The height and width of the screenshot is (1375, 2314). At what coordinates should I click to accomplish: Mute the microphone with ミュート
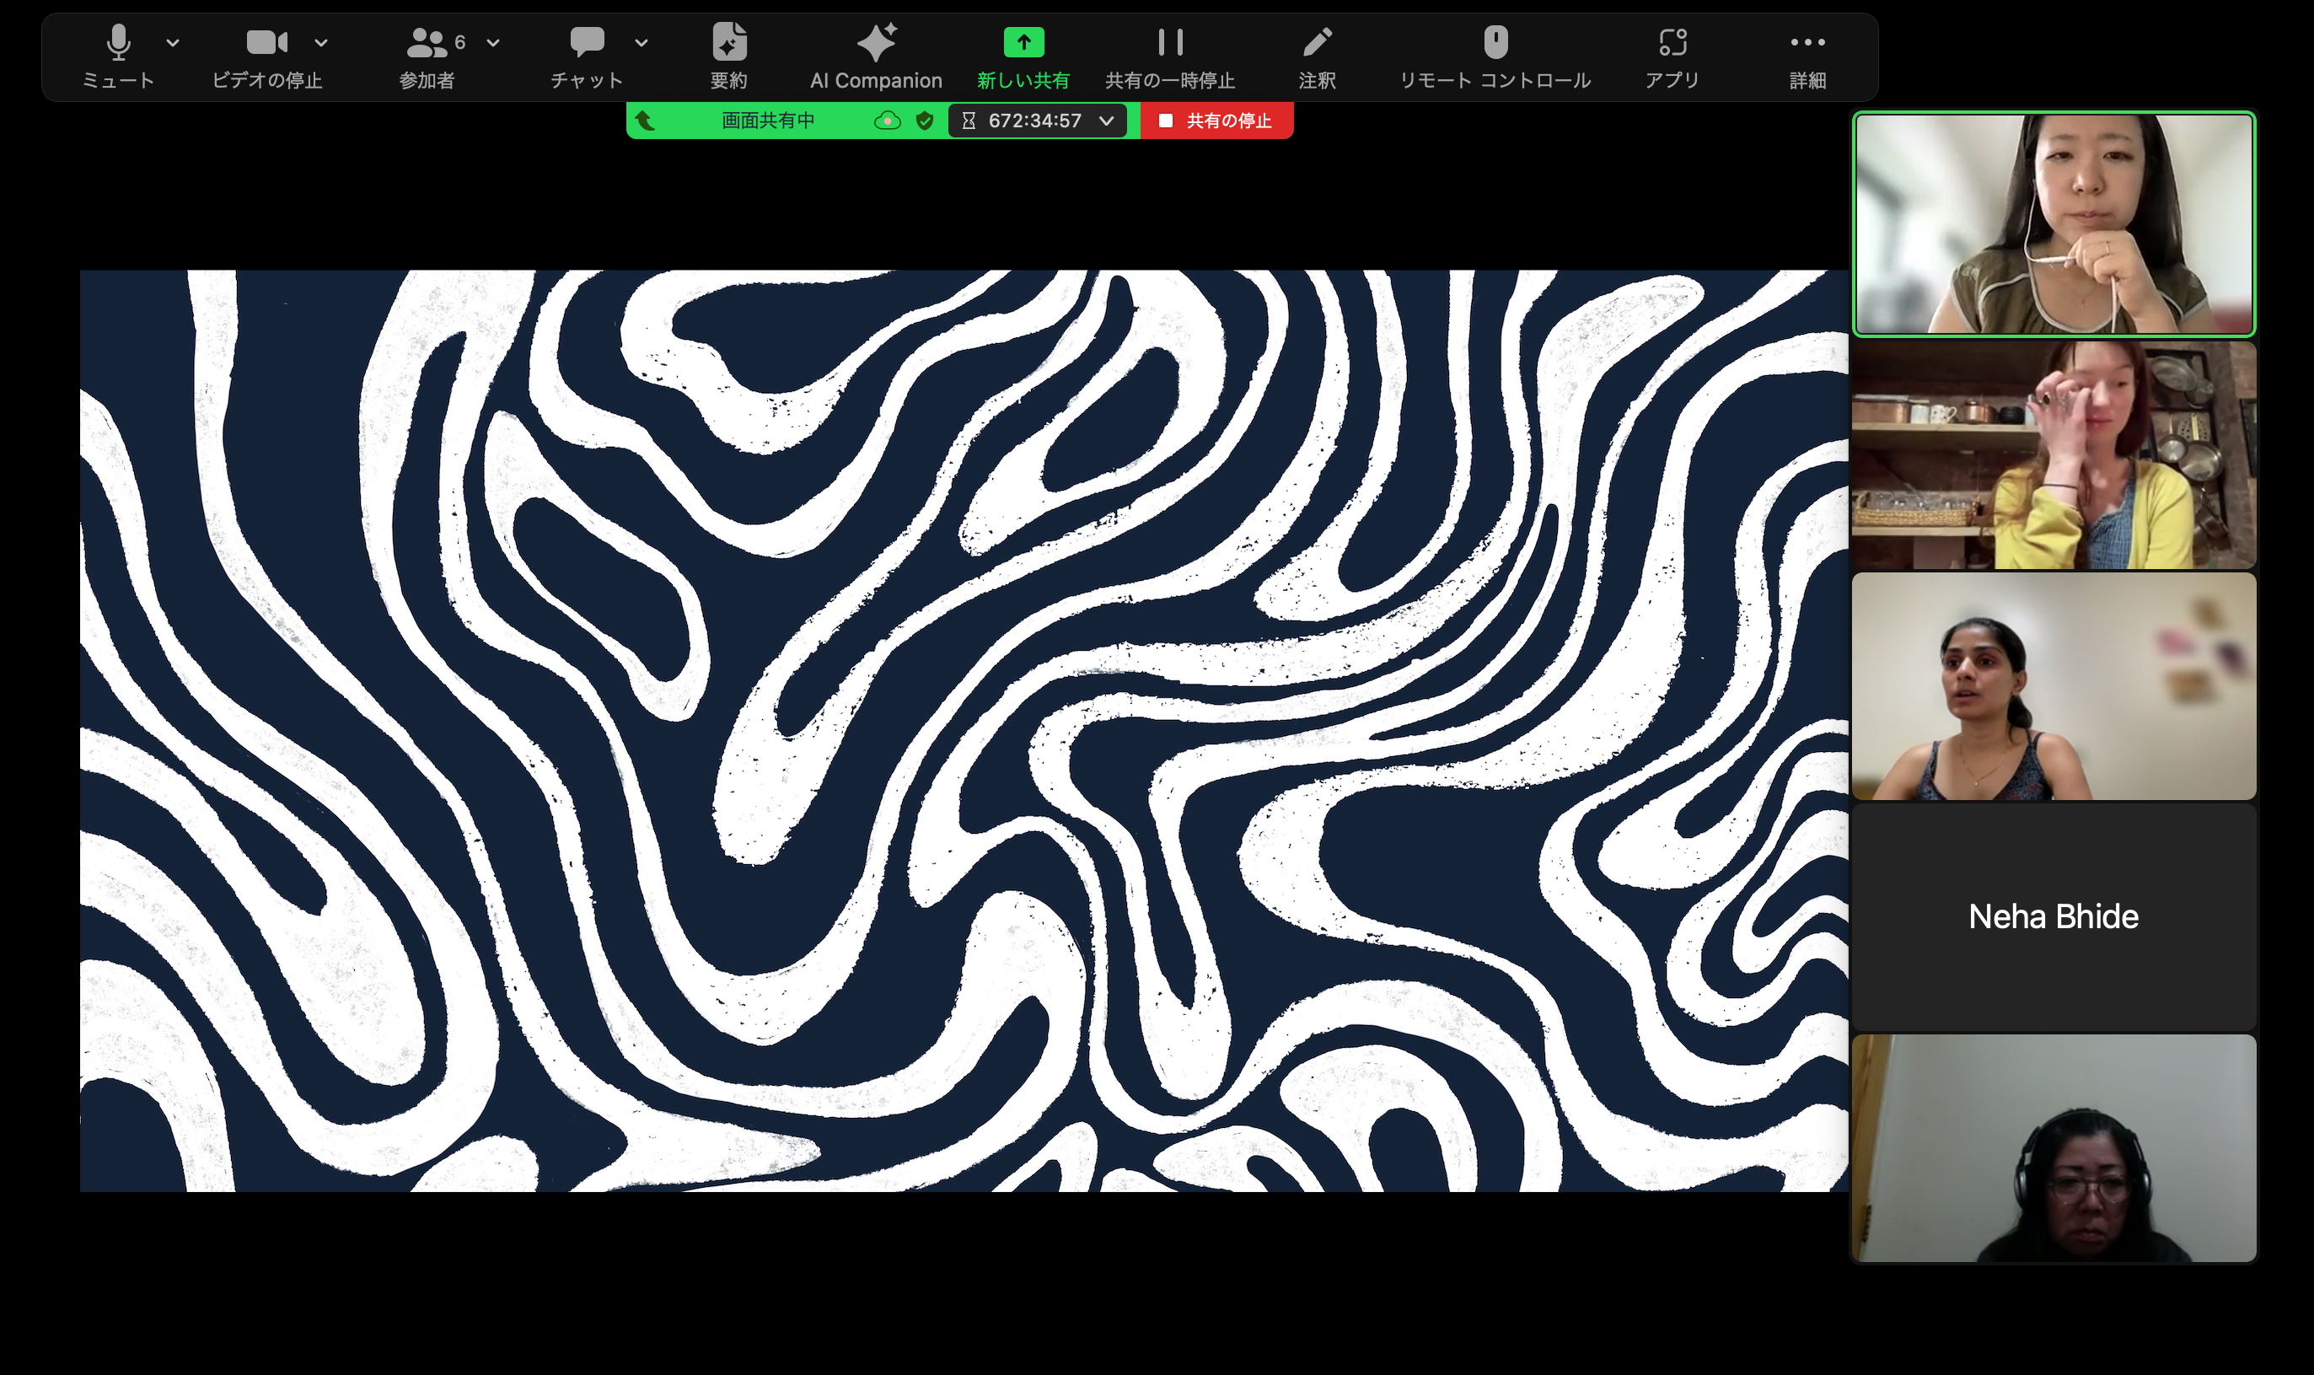118,44
